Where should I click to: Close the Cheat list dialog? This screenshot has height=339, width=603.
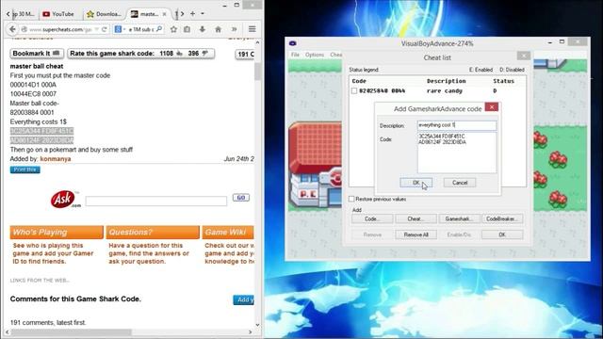point(524,56)
